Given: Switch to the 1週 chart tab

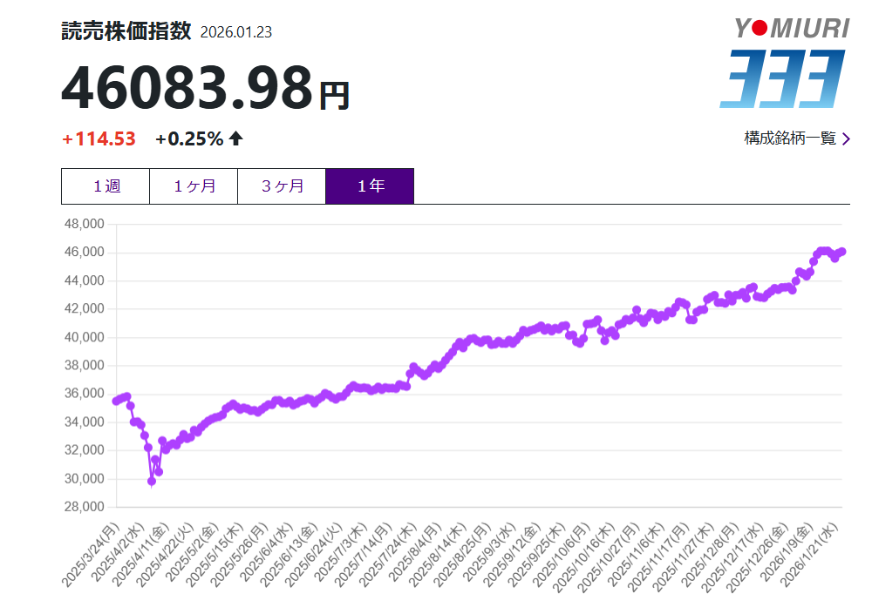Looking at the screenshot, I should tap(106, 186).
